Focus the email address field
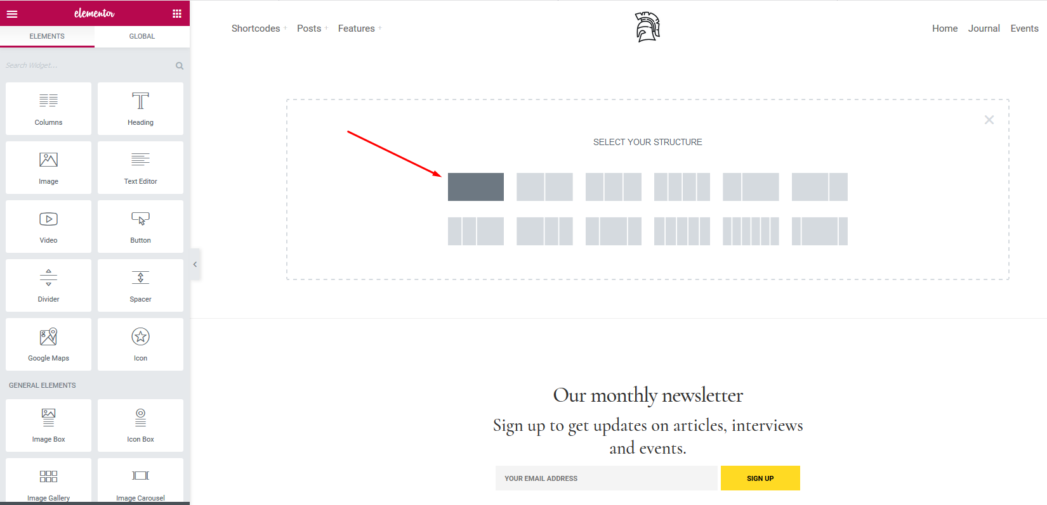Viewport: 1047px width, 505px height. coord(606,478)
